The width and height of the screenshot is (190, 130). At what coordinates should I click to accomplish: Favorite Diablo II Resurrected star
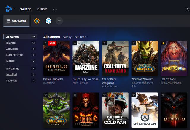75,95
